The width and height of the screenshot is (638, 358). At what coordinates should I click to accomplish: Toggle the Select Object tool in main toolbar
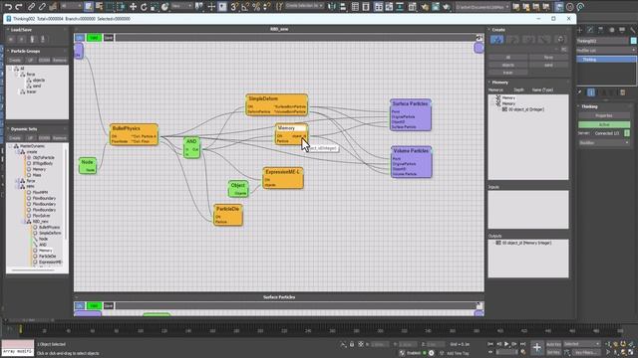click(89, 7)
